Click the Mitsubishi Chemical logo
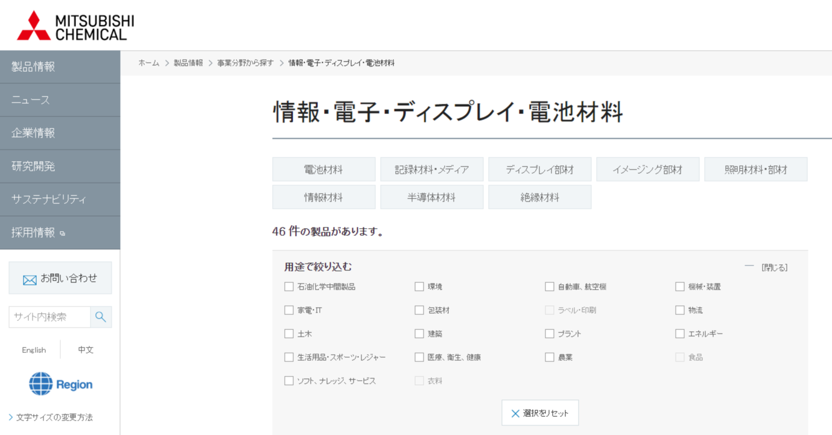The height and width of the screenshot is (435, 832). 75,26
